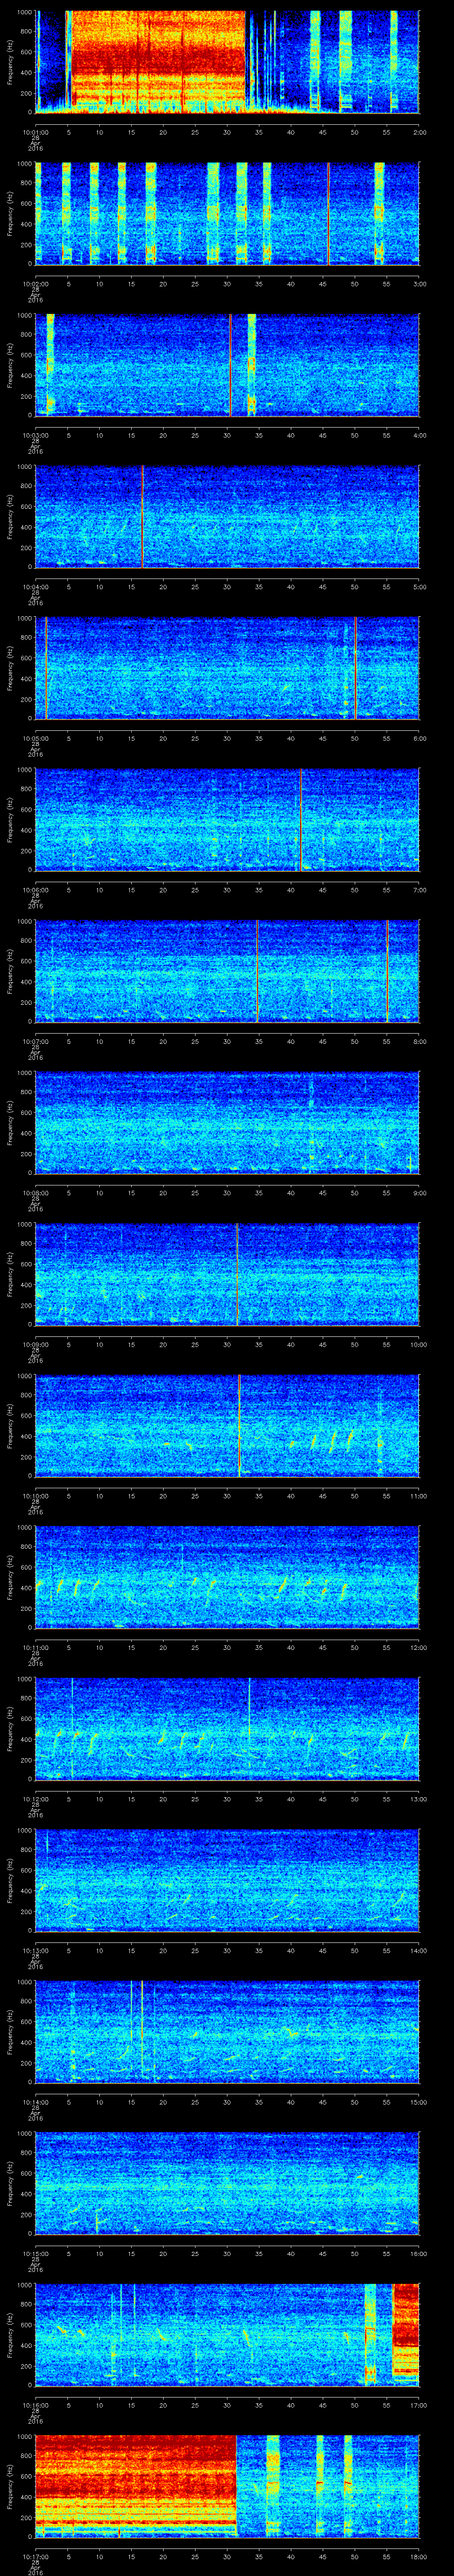Viewport: 454px width, 2576px height.
Task: Select the spectrogram starting at 10:14:00
Action: (227, 2033)
